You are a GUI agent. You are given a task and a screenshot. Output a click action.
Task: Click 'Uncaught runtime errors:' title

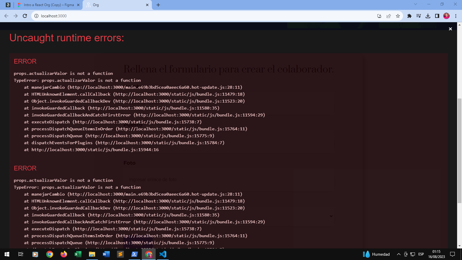tap(67, 38)
